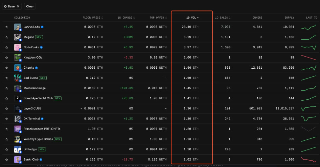Viewport: 320px width, 167px height.
Task: Open Bankr Club collection avatar
Action: 18,160
